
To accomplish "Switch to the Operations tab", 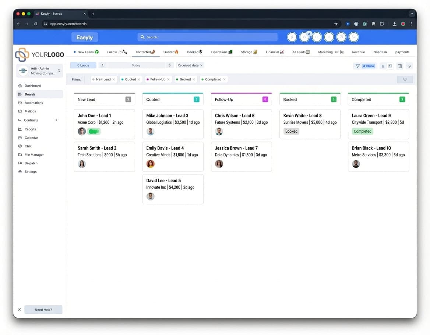I will (222, 52).
